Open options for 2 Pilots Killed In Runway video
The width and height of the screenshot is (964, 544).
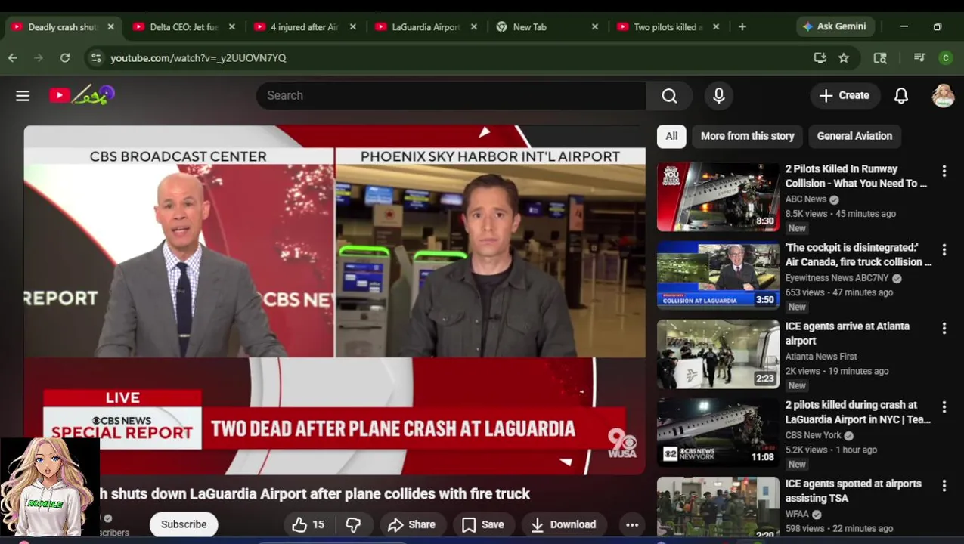[x=944, y=172]
